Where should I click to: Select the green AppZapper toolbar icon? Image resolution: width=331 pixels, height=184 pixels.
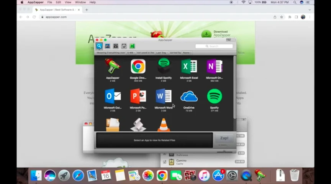pos(132,46)
